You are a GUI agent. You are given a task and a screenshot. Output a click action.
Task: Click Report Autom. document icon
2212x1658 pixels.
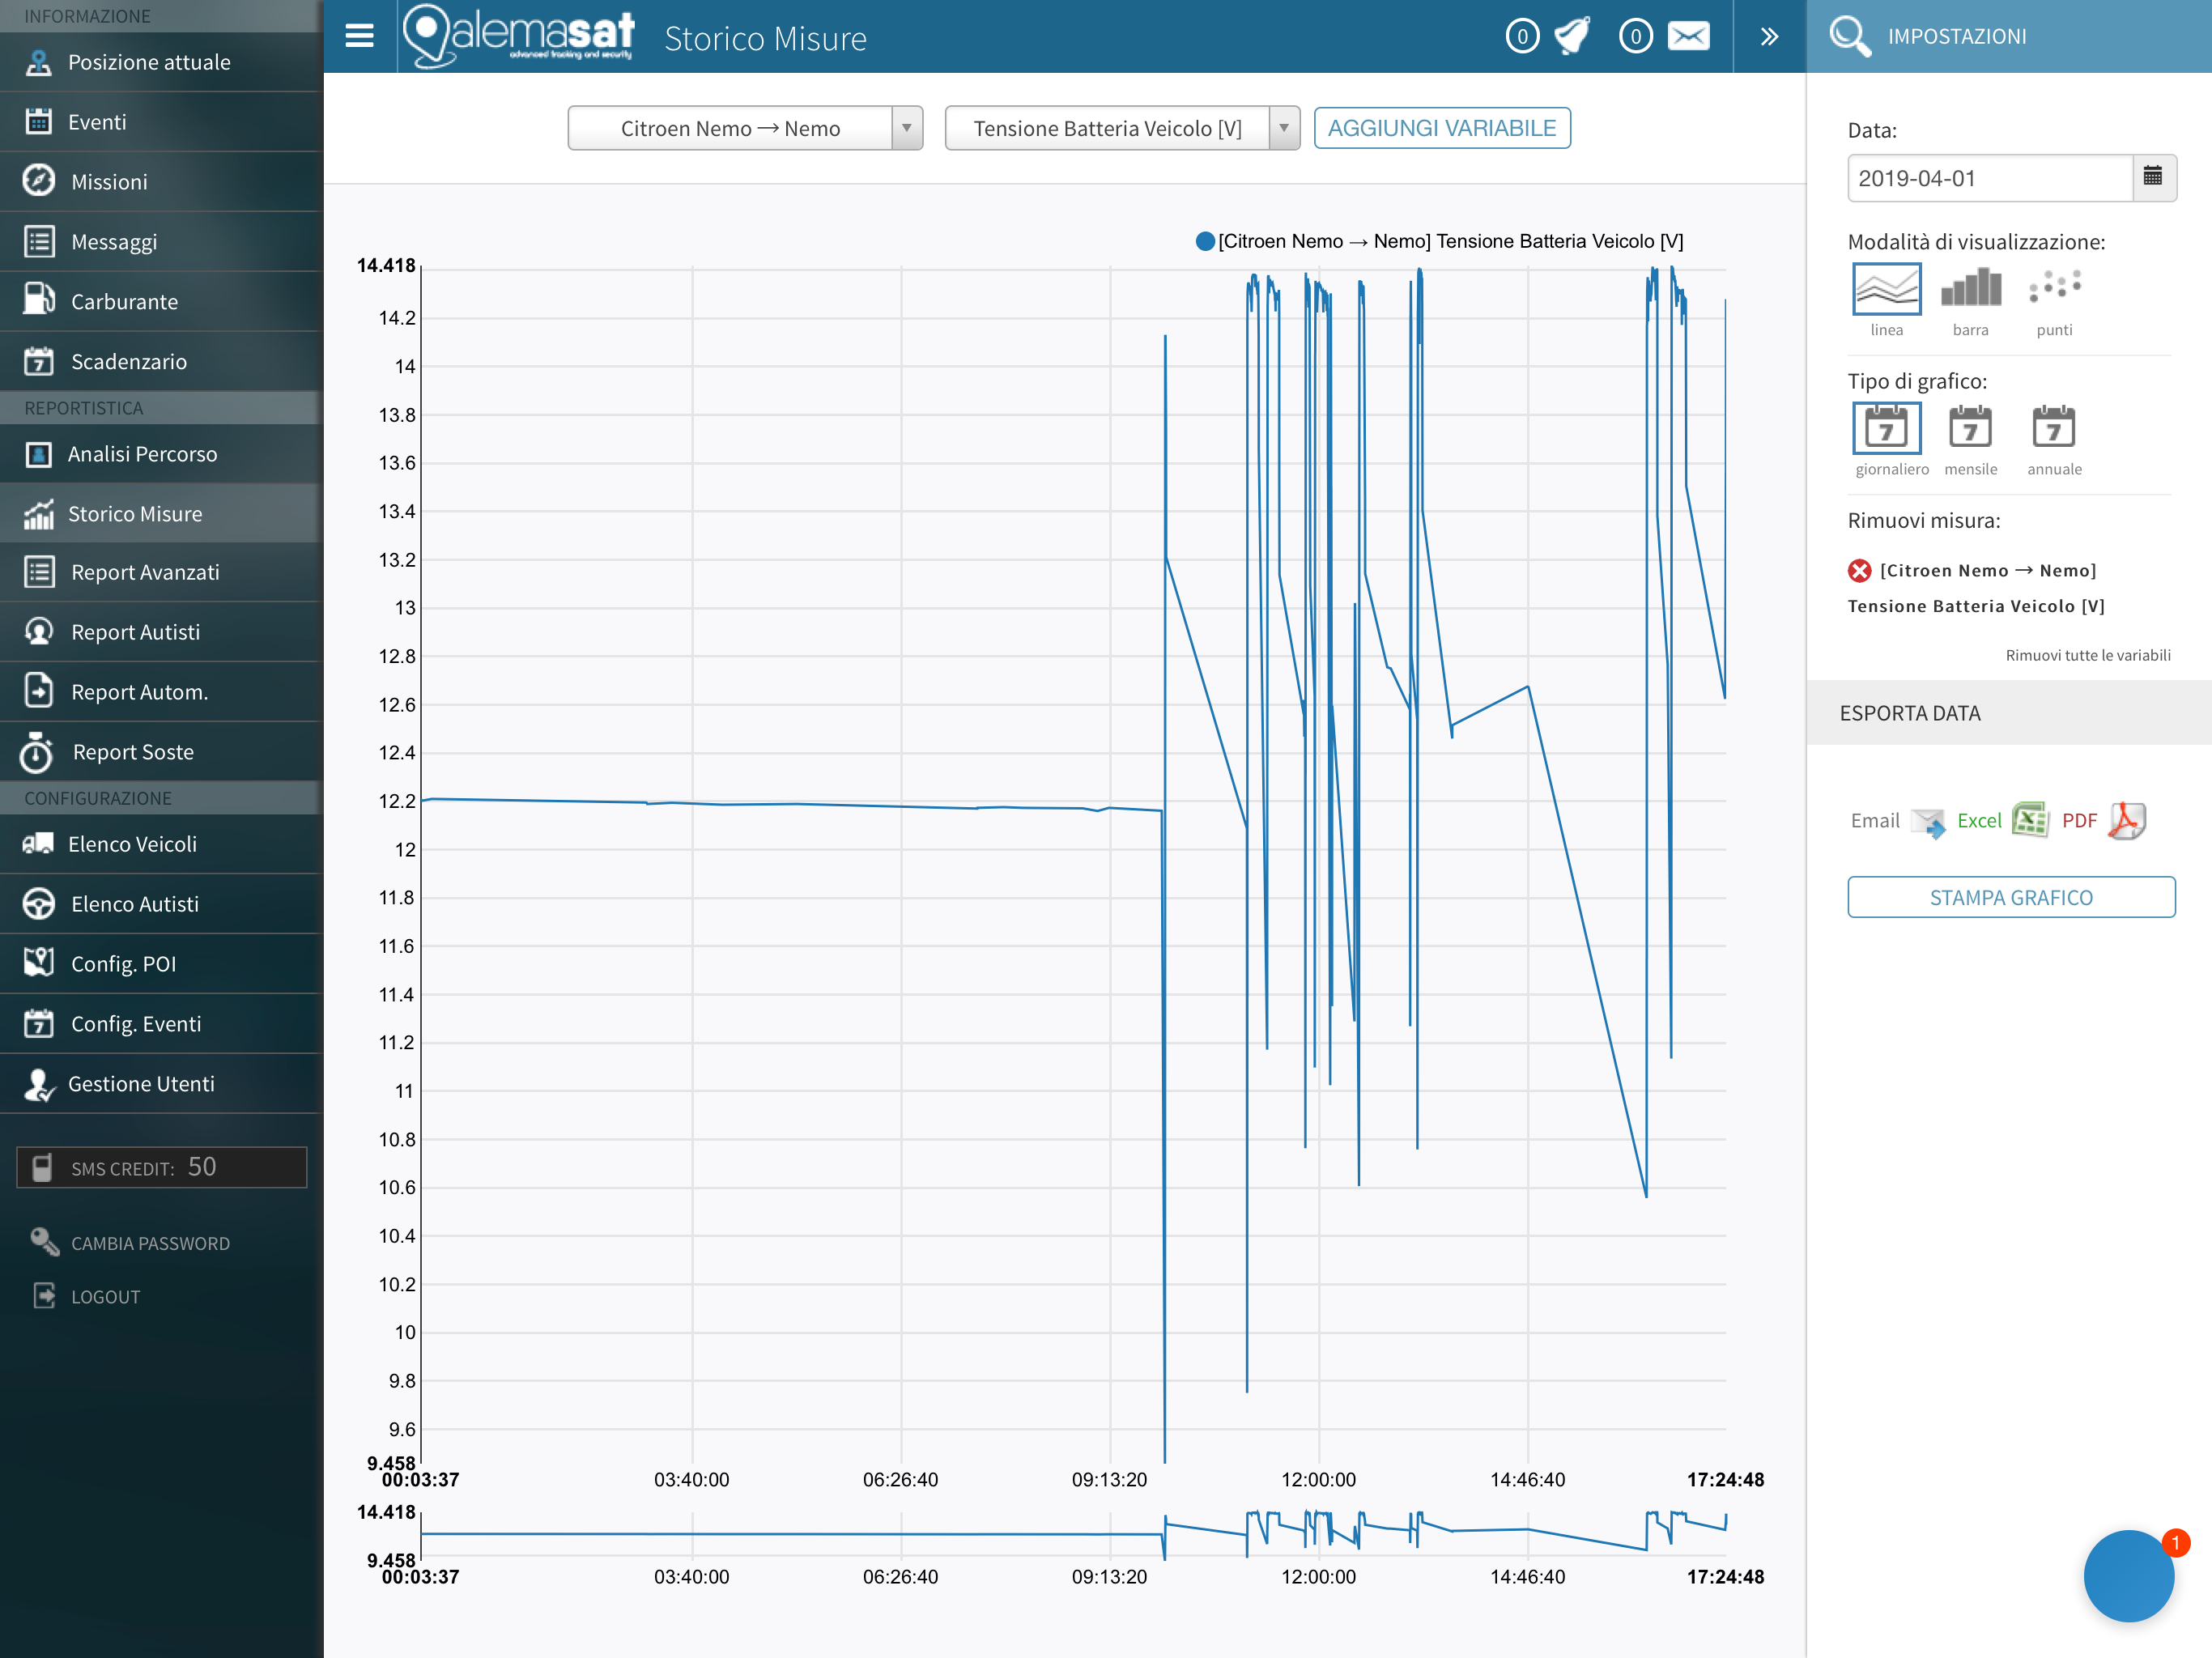point(38,691)
